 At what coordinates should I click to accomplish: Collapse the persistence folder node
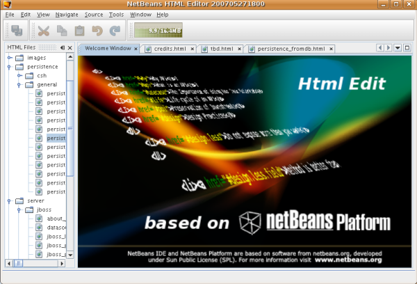point(9,67)
